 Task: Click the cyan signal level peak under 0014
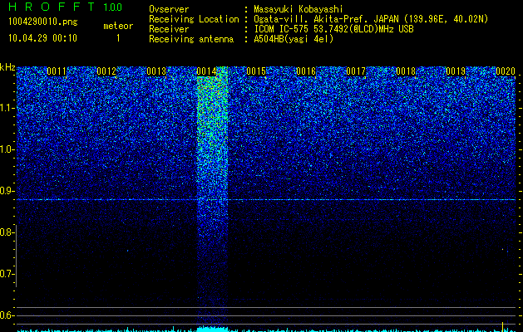coord(212,329)
